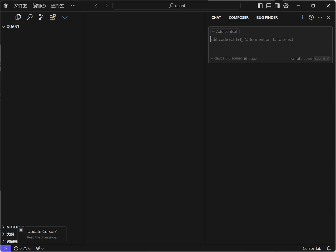Open the Explorer files view
The height and width of the screenshot is (252, 336).
(18, 17)
